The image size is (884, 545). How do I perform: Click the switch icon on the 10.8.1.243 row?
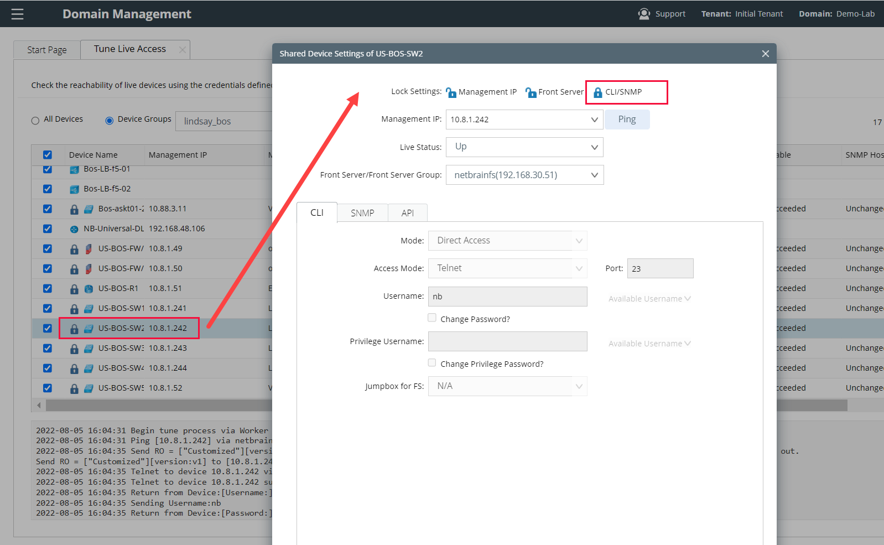[89, 349]
